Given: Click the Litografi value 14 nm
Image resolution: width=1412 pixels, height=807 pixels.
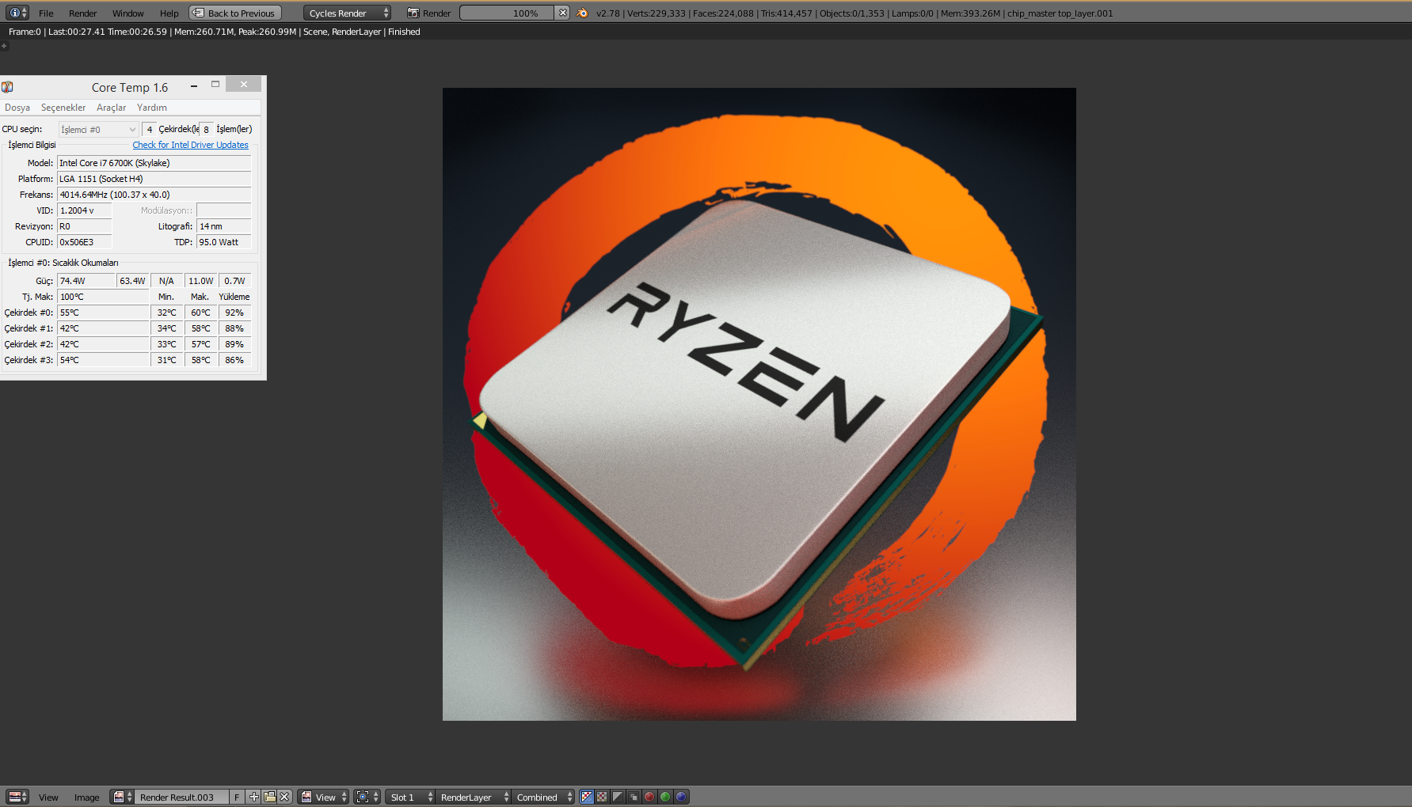Looking at the screenshot, I should (223, 226).
